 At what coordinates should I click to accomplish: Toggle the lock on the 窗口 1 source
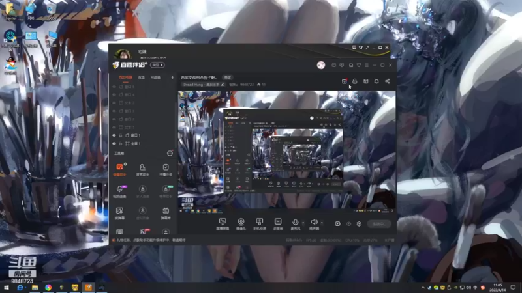coord(121,135)
